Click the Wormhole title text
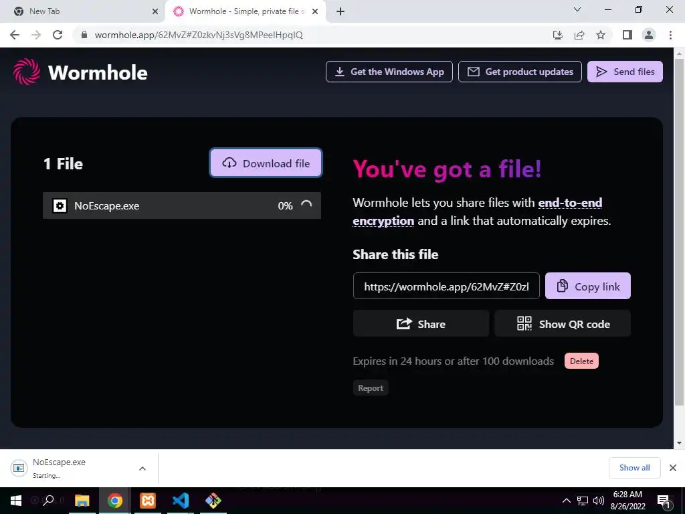This screenshot has height=514, width=685. 98,72
